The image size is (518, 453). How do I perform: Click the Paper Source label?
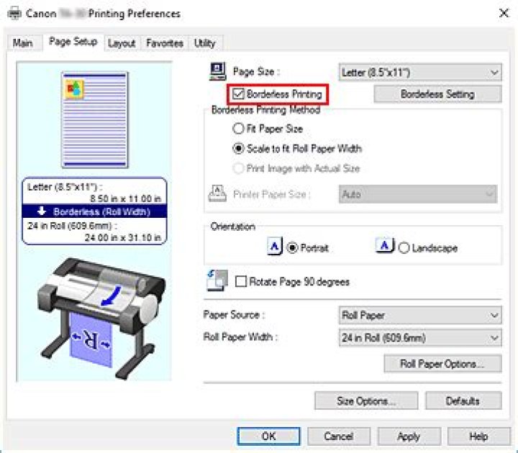234,315
